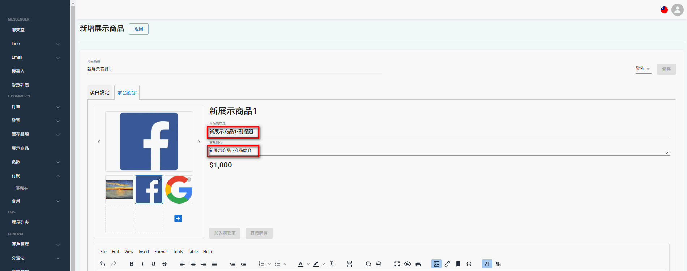The height and width of the screenshot is (271, 687).
Task: Insert a numbered list
Action: pyautogui.click(x=261, y=264)
